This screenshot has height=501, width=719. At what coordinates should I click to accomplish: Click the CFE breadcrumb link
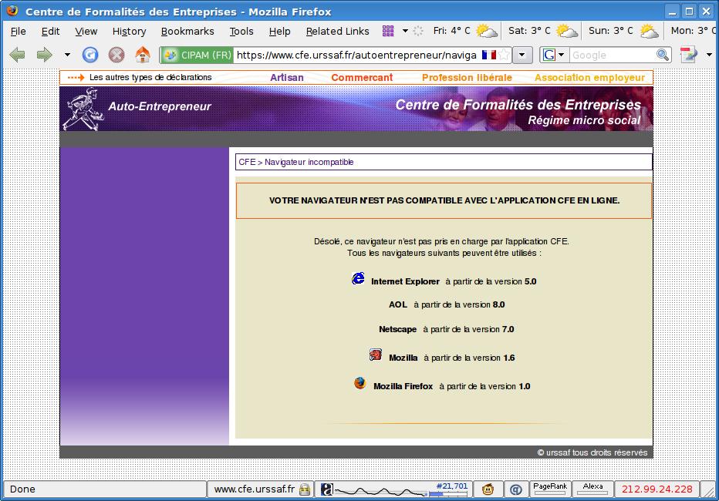245,162
